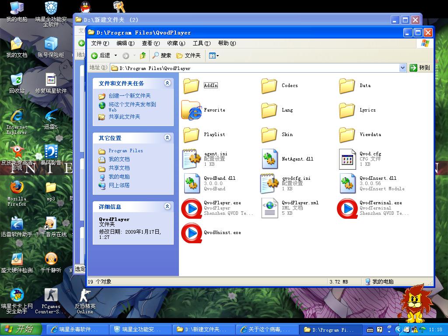Select the Qvod.cfg file icon
The image size is (448, 336).
point(347,159)
